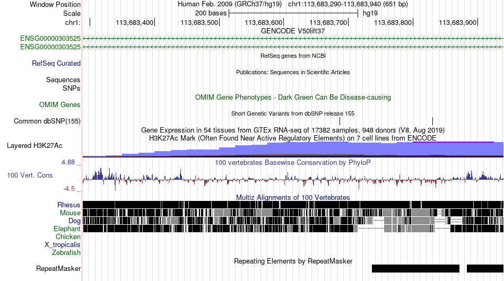Open the GTEx Gene Expression track title

[293, 130]
